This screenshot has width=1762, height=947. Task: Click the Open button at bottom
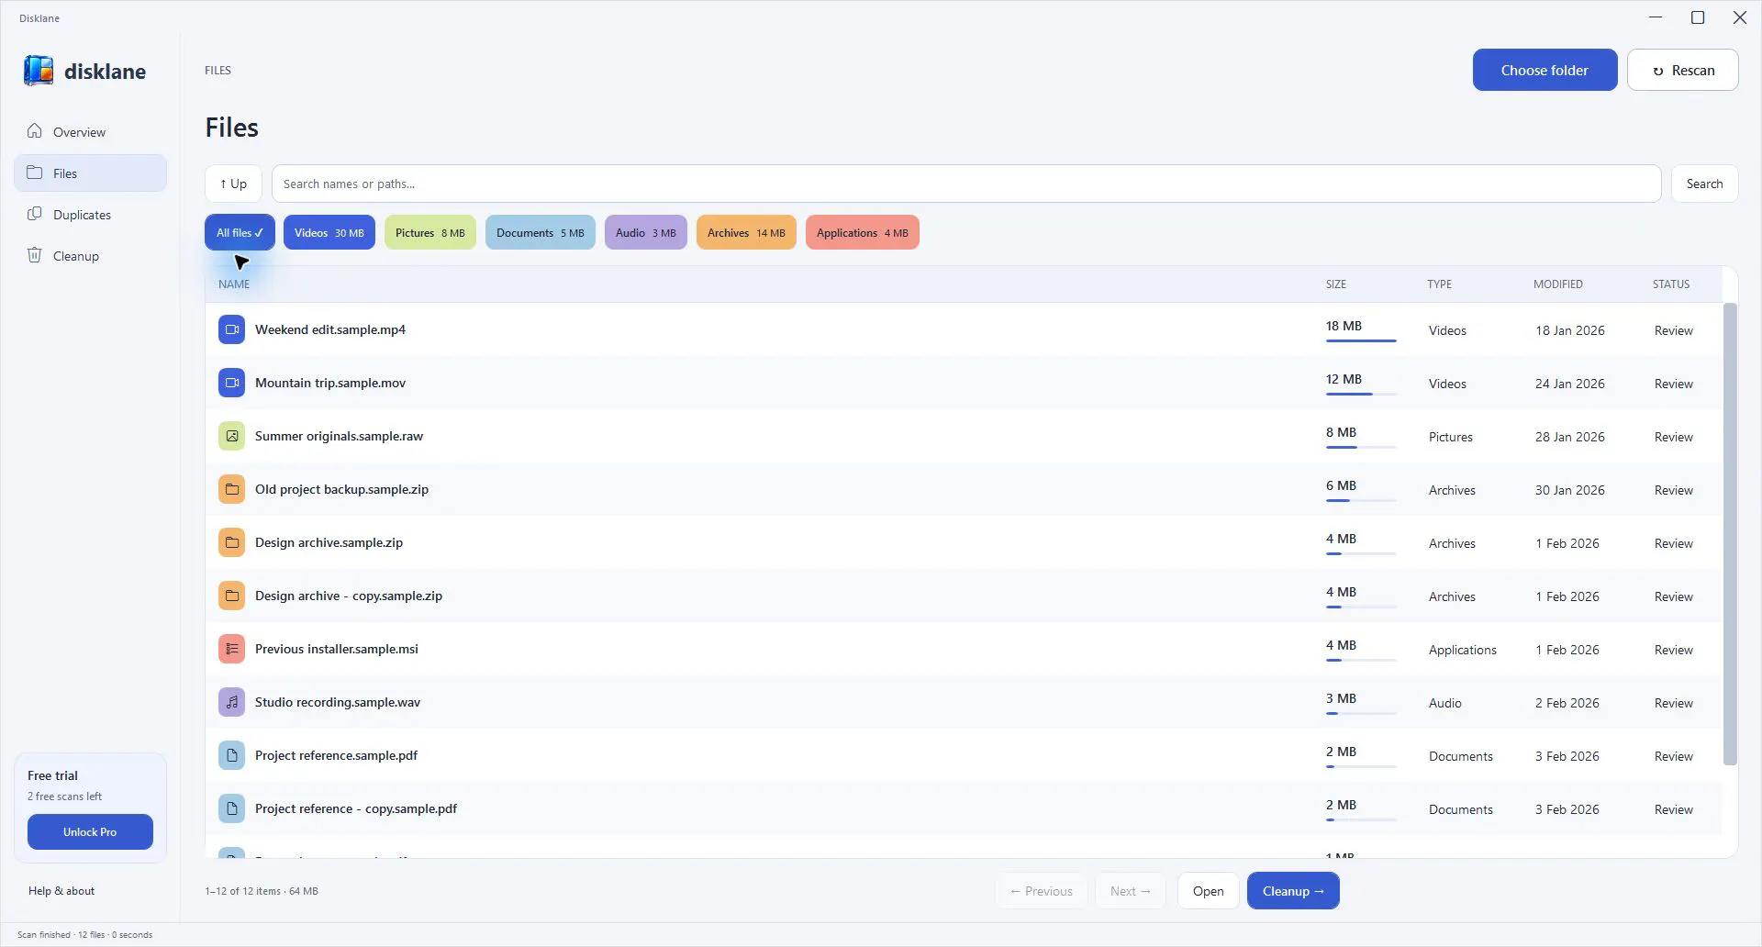point(1208,890)
